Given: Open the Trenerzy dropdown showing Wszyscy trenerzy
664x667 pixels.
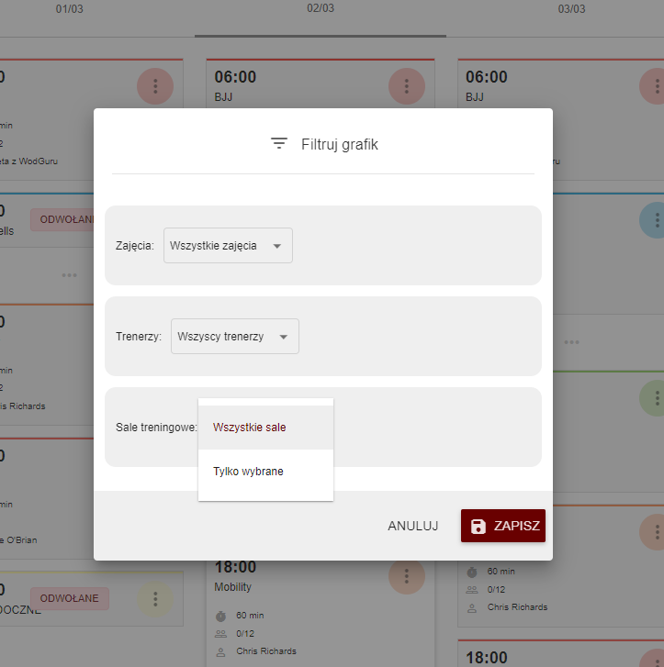Looking at the screenshot, I should pos(235,337).
